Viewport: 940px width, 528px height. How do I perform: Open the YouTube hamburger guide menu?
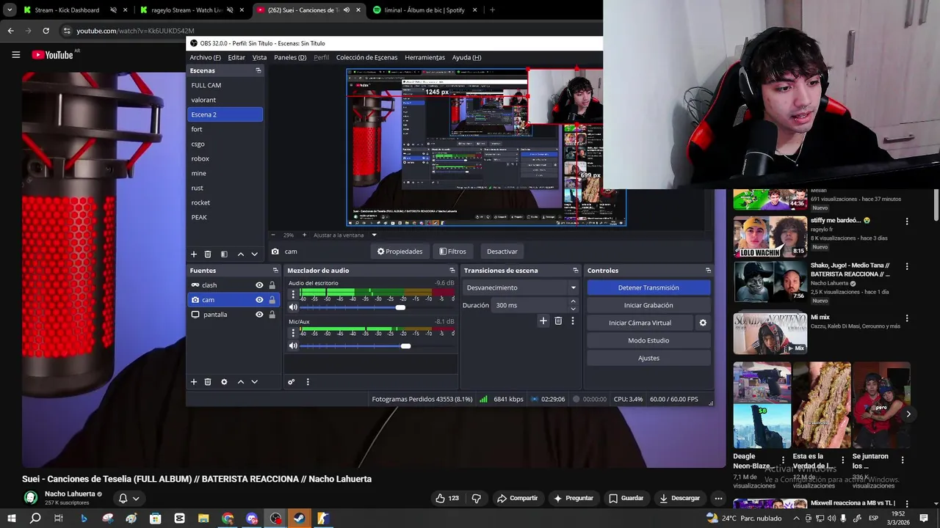tap(15, 55)
